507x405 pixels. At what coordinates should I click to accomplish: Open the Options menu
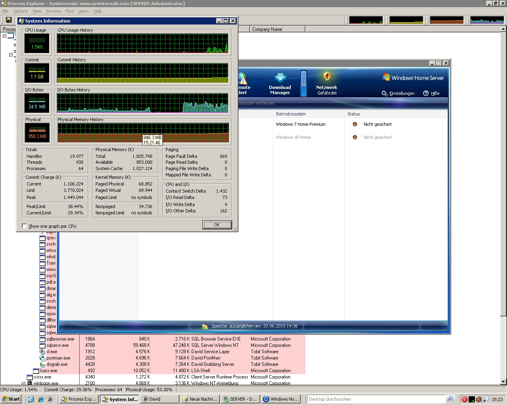[x=20, y=11]
